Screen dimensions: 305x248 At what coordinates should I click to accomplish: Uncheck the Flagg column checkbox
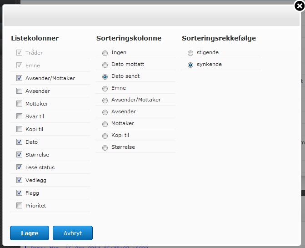19,193
